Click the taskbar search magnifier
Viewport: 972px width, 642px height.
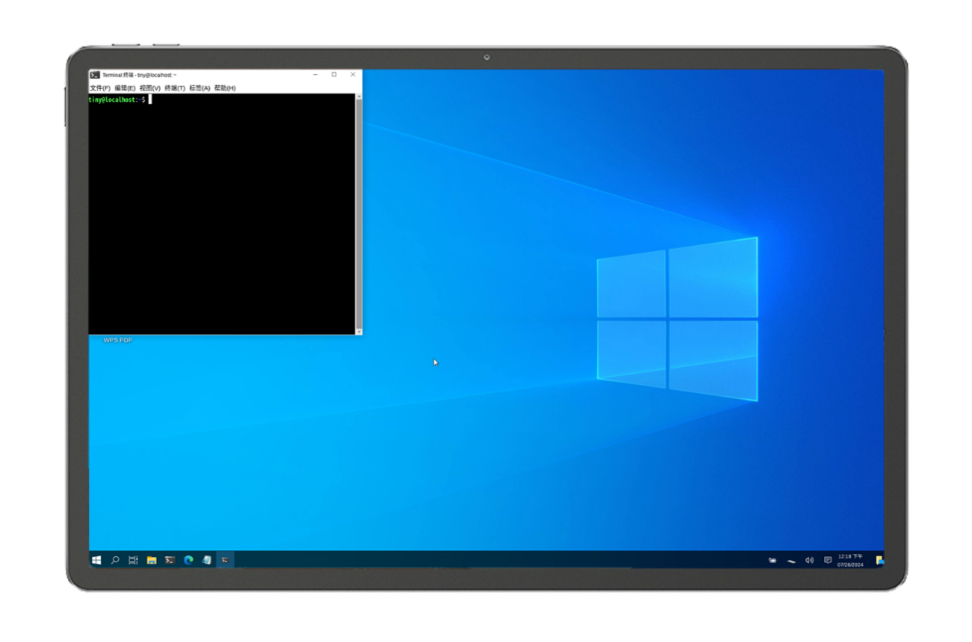(115, 560)
